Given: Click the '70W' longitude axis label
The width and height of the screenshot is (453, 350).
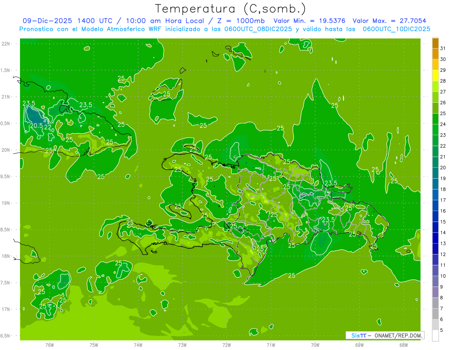Looking at the screenshot, I should (315, 345).
